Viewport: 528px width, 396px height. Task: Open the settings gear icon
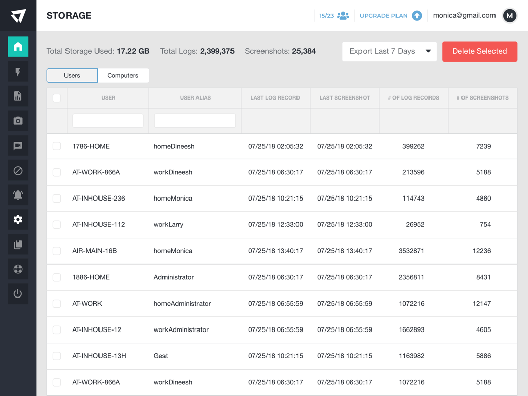coord(18,219)
